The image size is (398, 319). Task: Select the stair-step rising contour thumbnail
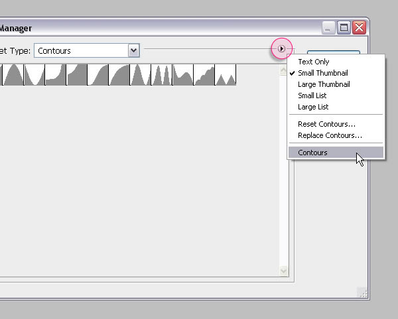204,75
